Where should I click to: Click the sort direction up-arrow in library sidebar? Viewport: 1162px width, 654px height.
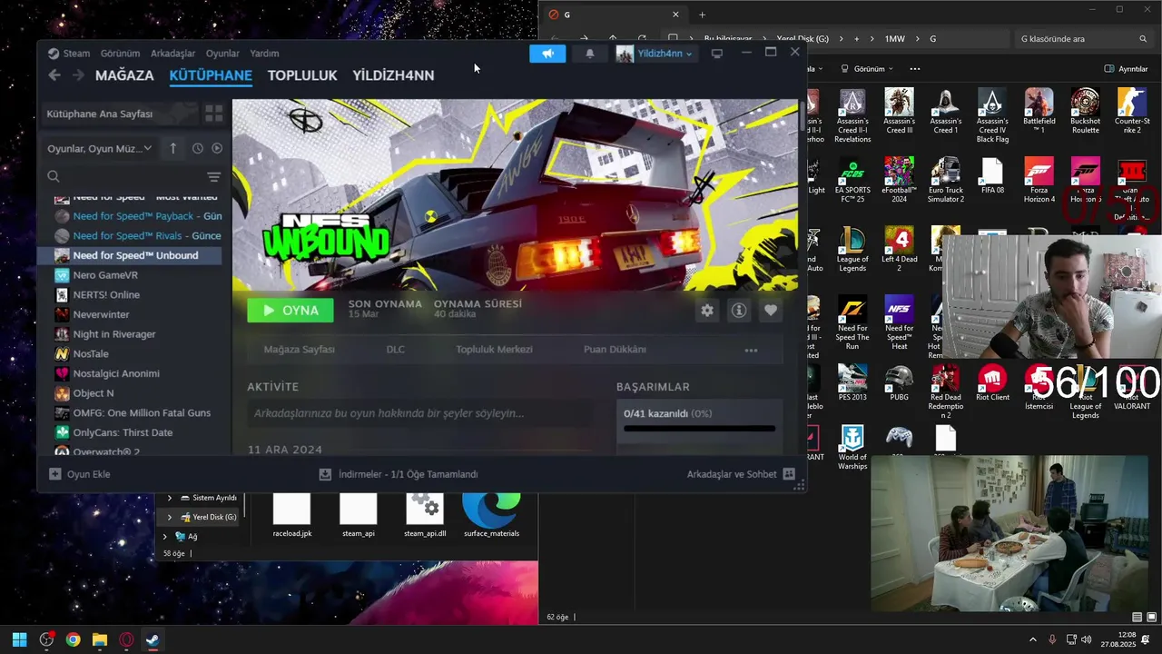pyautogui.click(x=172, y=148)
